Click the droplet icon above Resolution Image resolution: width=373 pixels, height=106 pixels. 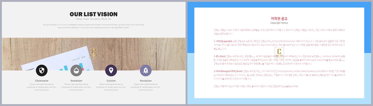(x=76, y=70)
